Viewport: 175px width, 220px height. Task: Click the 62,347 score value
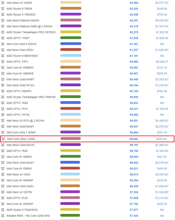click(134, 21)
